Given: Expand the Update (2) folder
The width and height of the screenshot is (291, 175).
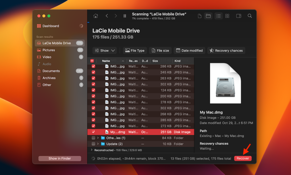Looking at the screenshot, I should (98, 144).
